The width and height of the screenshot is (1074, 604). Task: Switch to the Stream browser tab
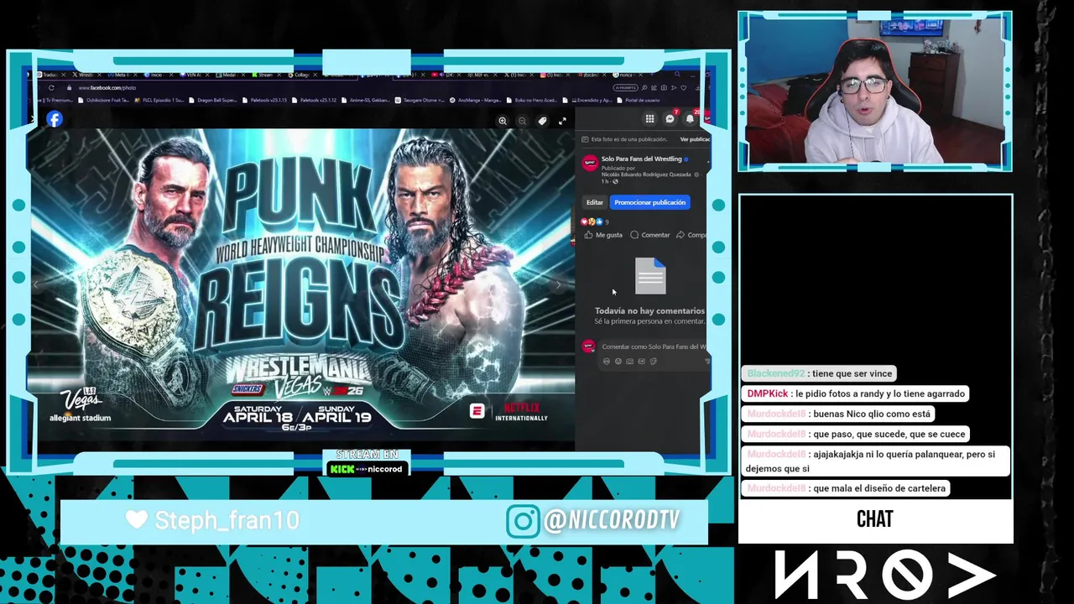[268, 75]
